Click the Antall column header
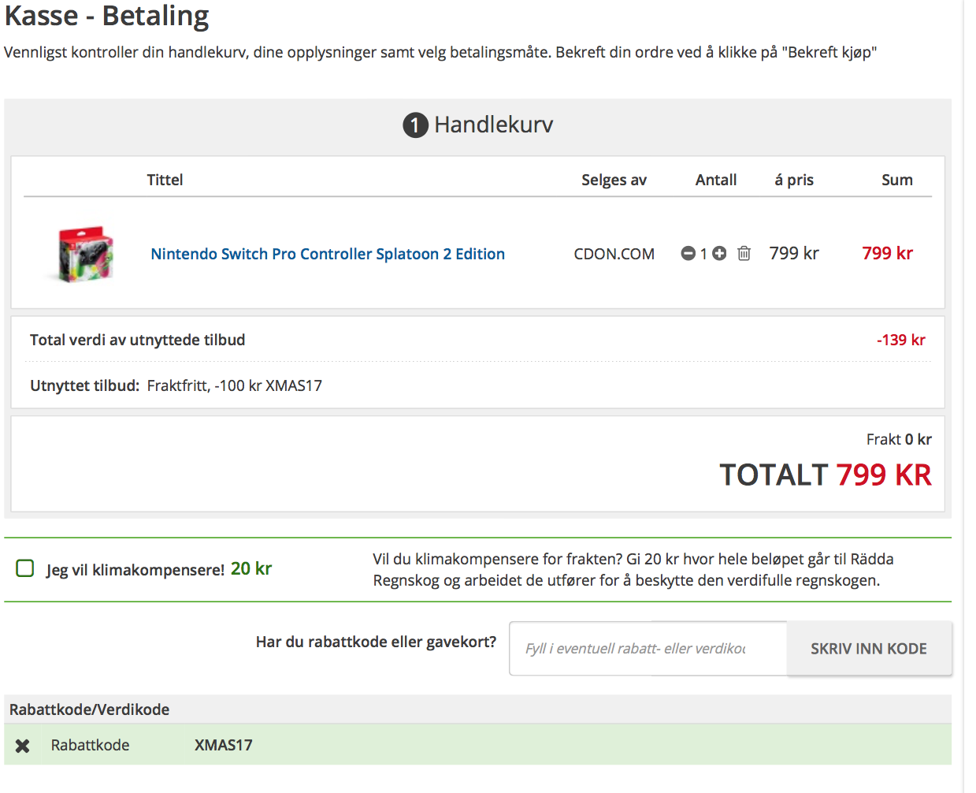Viewport: 976px width, 793px height. coord(716,180)
